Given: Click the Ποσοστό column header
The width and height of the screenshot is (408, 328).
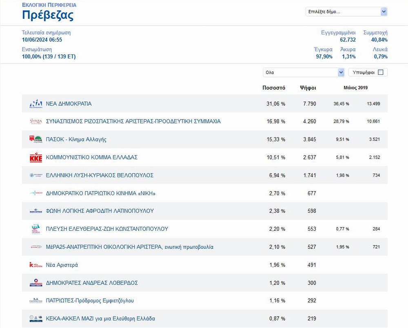Looking at the screenshot, I should click(x=274, y=88).
